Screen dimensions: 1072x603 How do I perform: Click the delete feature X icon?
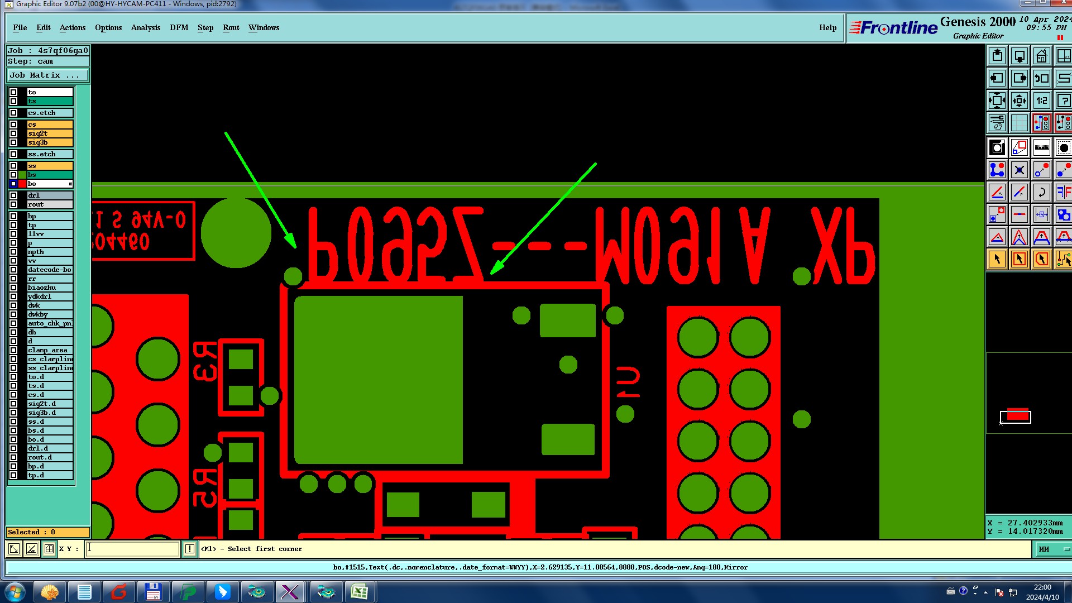(1020, 170)
